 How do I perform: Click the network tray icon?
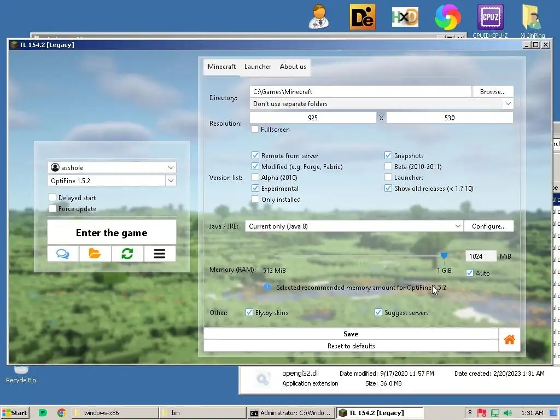pos(494,413)
